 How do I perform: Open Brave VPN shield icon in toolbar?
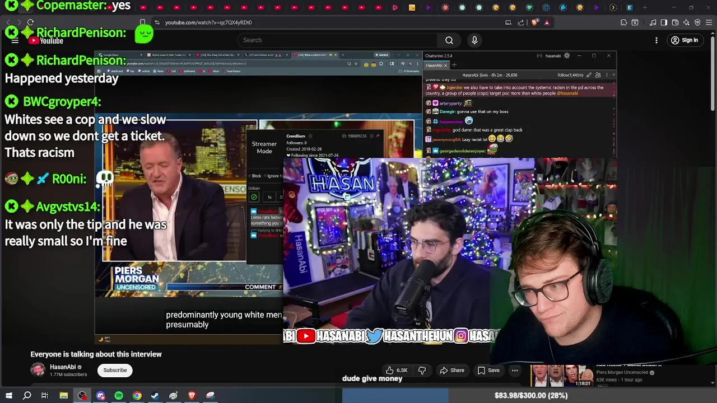pyautogui.click(x=697, y=22)
